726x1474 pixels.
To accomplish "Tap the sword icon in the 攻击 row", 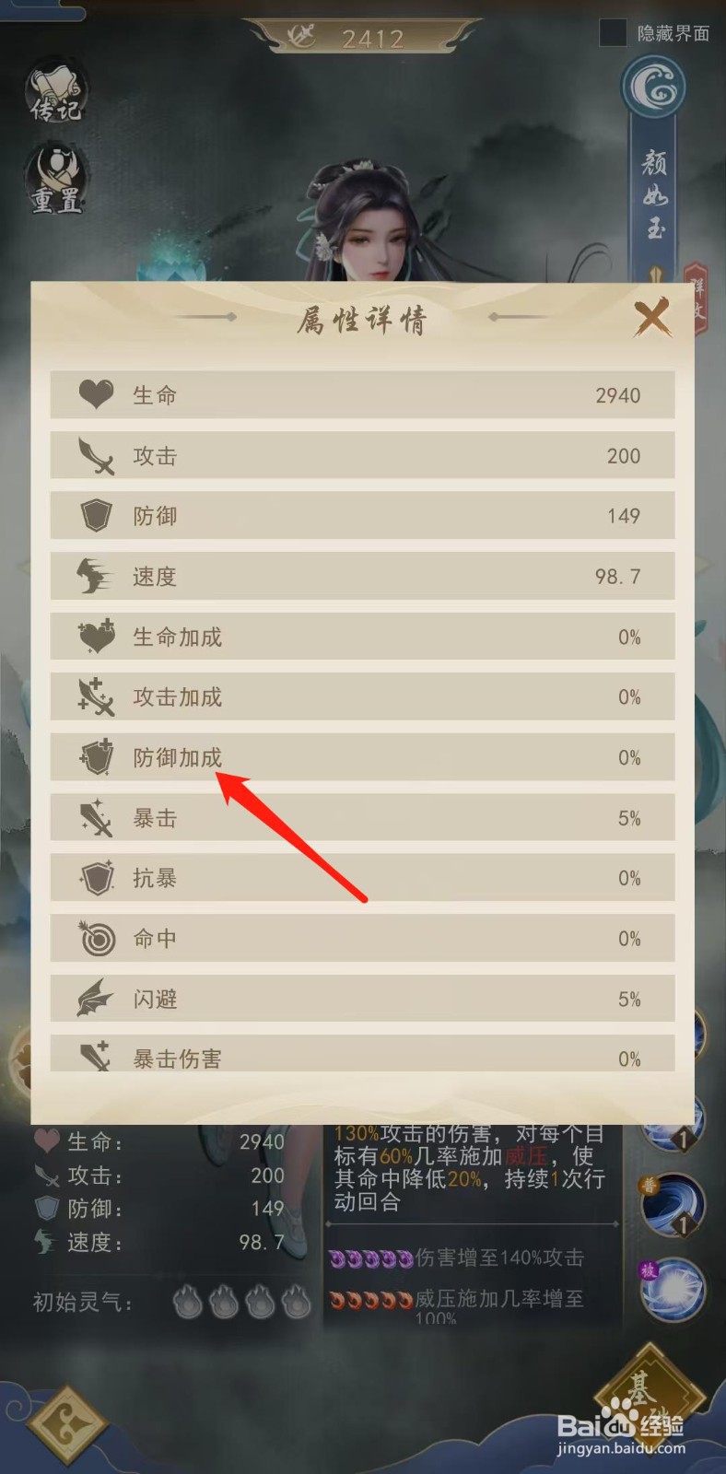I will 96,455.
